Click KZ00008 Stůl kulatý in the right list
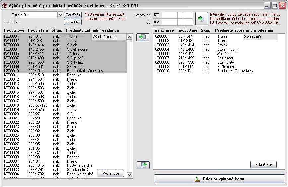Screen dimensions: 288x187 [x=219, y=62]
